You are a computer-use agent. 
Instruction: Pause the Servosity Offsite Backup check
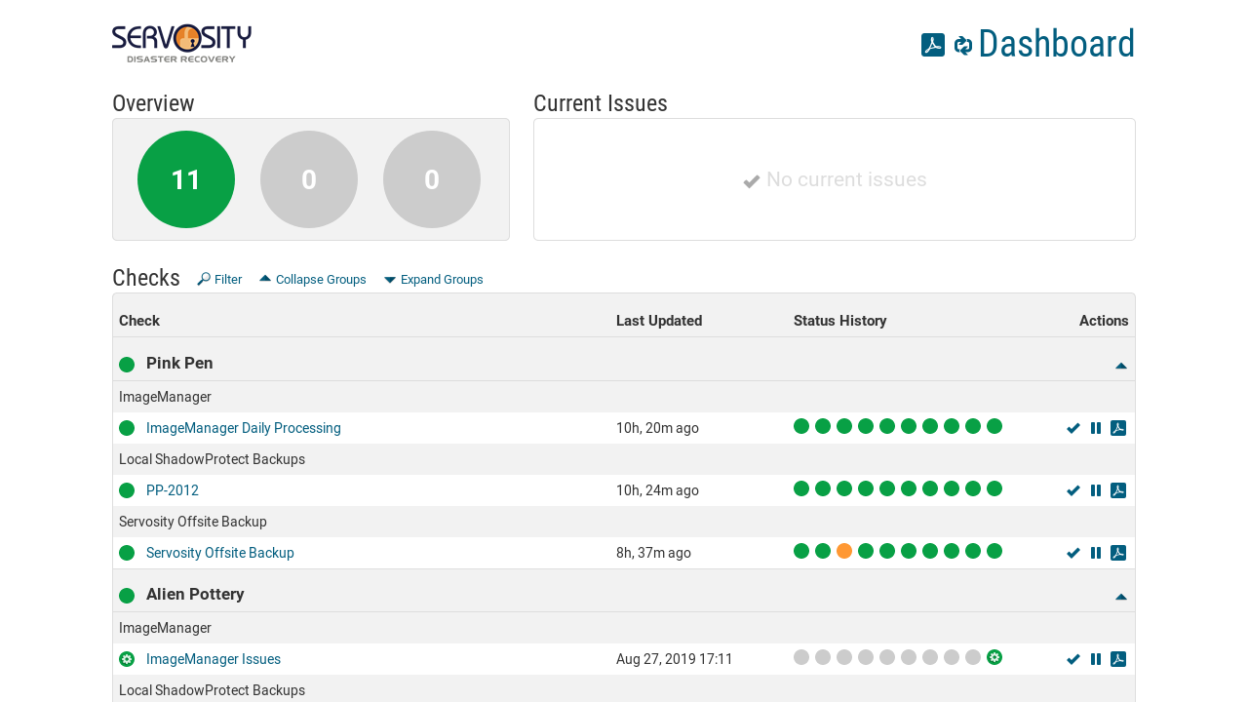[1096, 553]
